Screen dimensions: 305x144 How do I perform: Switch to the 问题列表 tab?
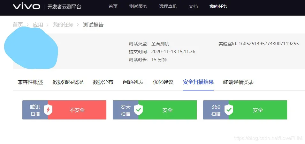tap(133, 82)
